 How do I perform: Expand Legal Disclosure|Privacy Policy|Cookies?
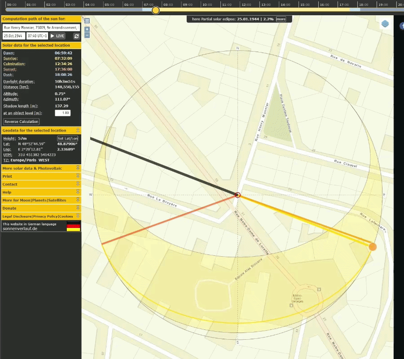pyautogui.click(x=78, y=216)
